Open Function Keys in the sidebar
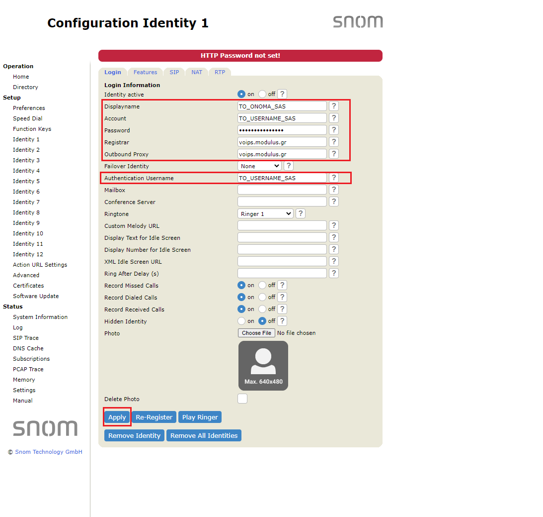 [32, 129]
